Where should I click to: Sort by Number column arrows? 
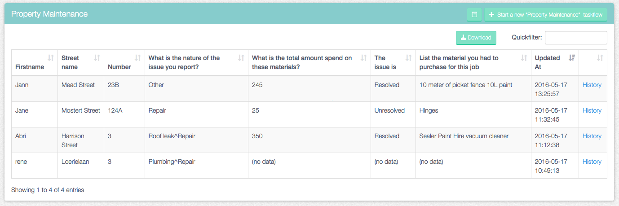[138, 58]
